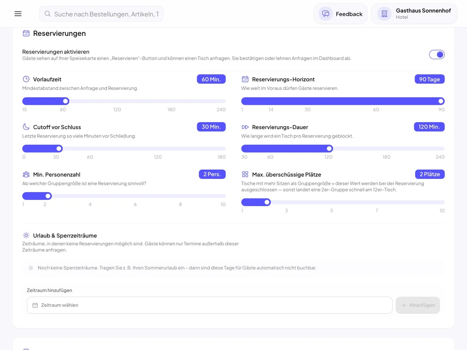Click the Vorlaufzeit slider handle
The height and width of the screenshot is (350, 467).
(66, 101)
